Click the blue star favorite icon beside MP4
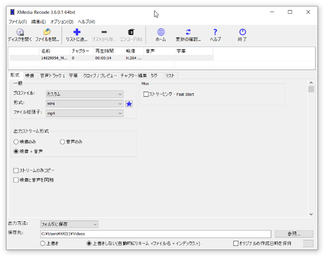The height and width of the screenshot is (256, 324). tap(129, 104)
